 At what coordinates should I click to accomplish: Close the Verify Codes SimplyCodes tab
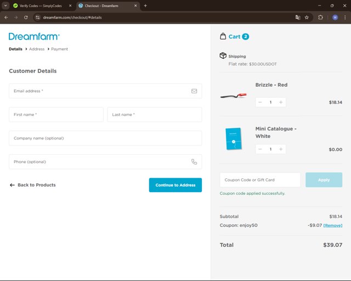(x=70, y=6)
